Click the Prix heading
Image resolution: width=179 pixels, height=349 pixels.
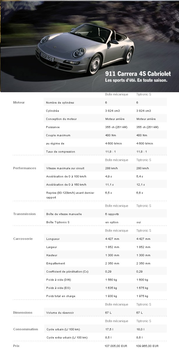[x=16, y=346]
